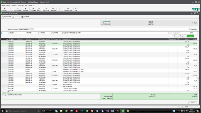This screenshot has height=113, width=201.
Task: Click the Imprimer printer button
Action: (x=25, y=17)
